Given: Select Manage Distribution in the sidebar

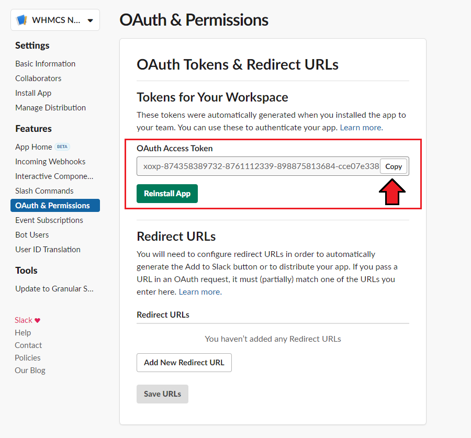Looking at the screenshot, I should coord(50,108).
